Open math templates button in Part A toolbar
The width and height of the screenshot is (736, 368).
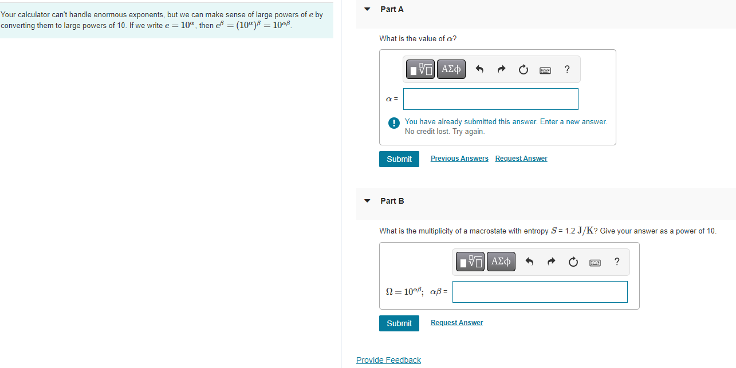(x=421, y=69)
